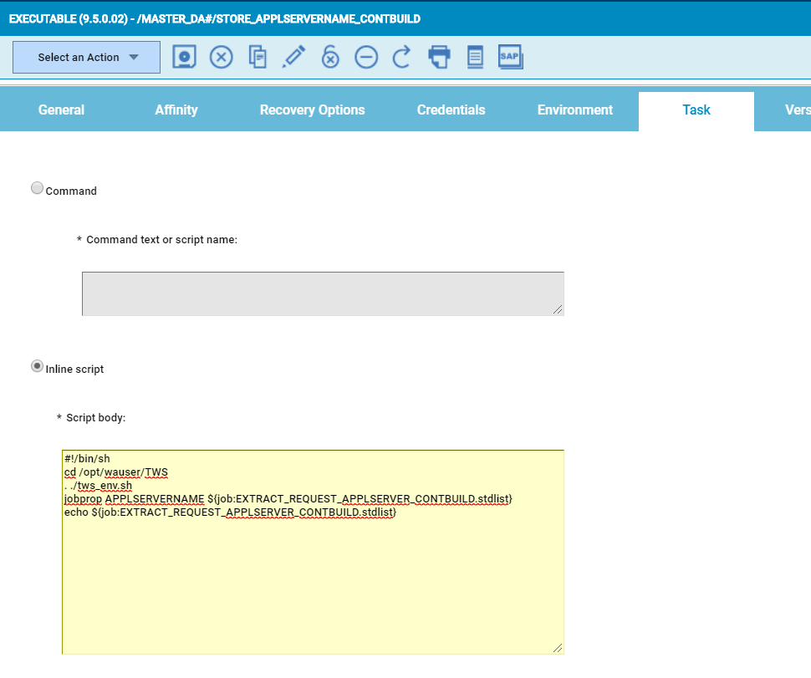Click the document list icon beside printer

click(475, 57)
